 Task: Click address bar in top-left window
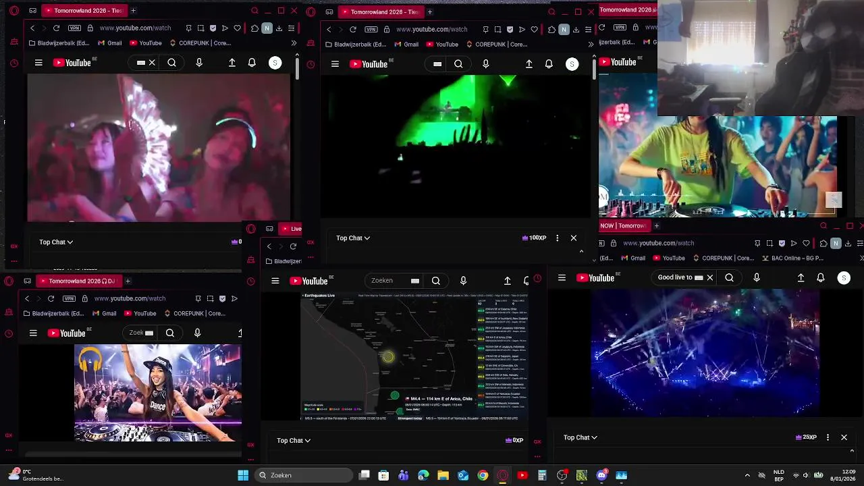(x=135, y=28)
